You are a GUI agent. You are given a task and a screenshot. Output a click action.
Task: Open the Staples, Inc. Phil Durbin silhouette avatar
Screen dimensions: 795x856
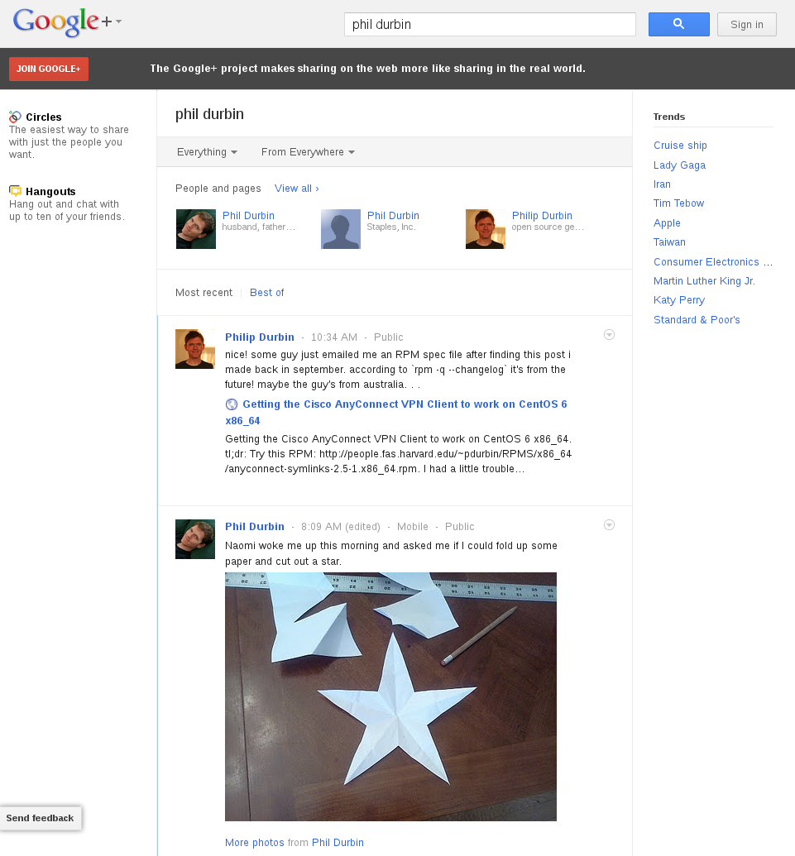click(341, 229)
